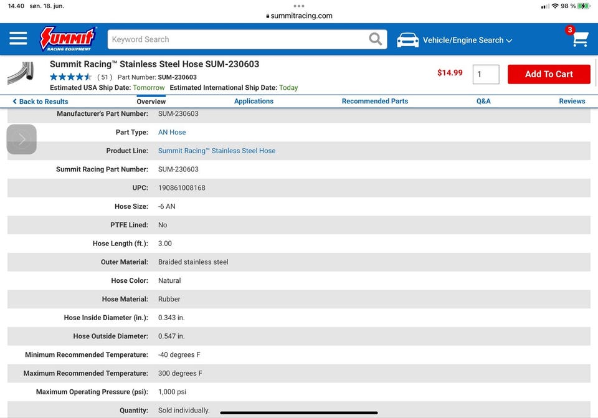This screenshot has width=598, height=418.
Task: Select the 0.547 in. outside diameter value
Action: click(x=171, y=336)
